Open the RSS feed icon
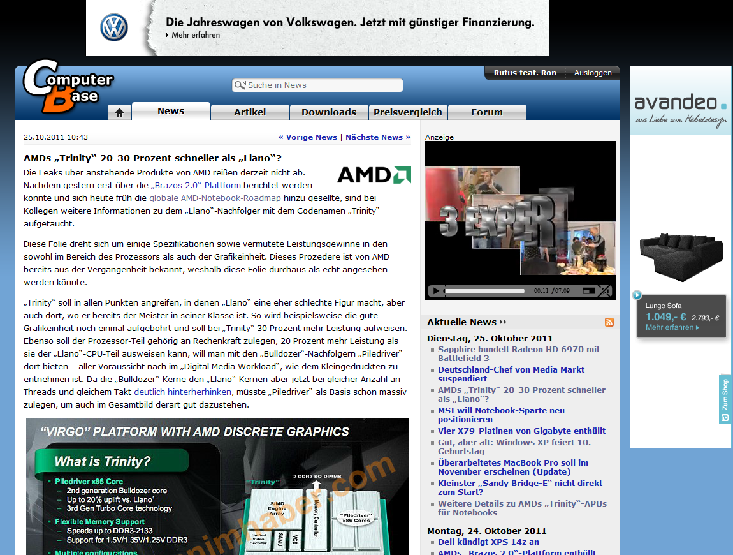The image size is (733, 555). click(x=609, y=322)
